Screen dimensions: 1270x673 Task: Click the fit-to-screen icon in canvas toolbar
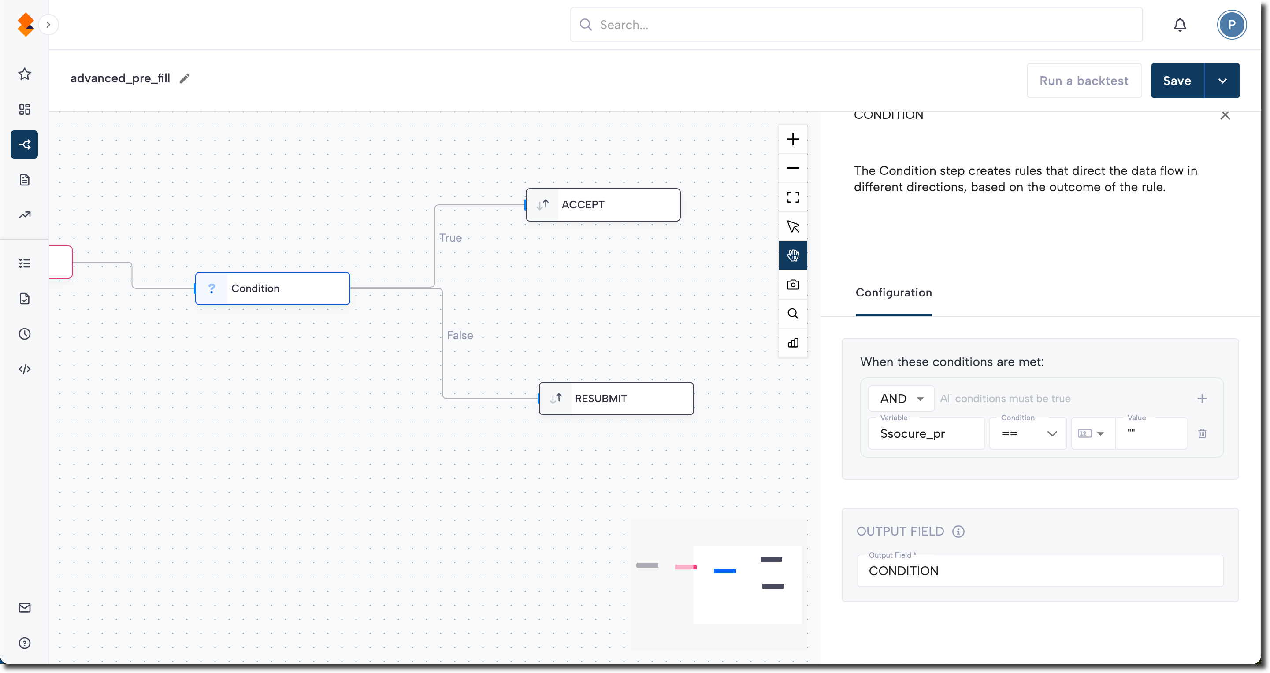click(x=793, y=198)
